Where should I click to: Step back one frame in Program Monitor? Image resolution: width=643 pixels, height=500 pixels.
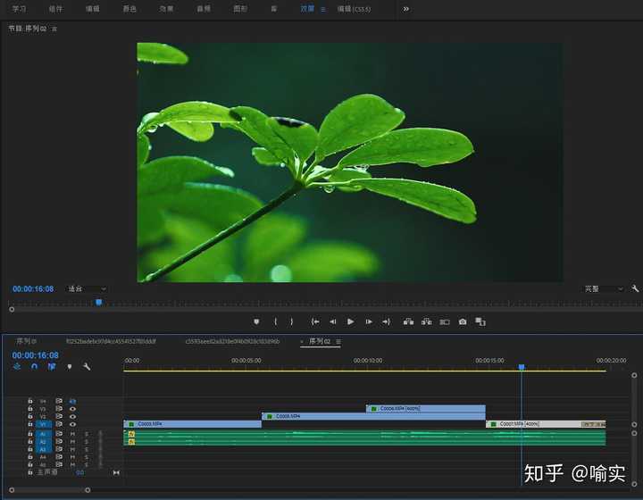coord(332,321)
